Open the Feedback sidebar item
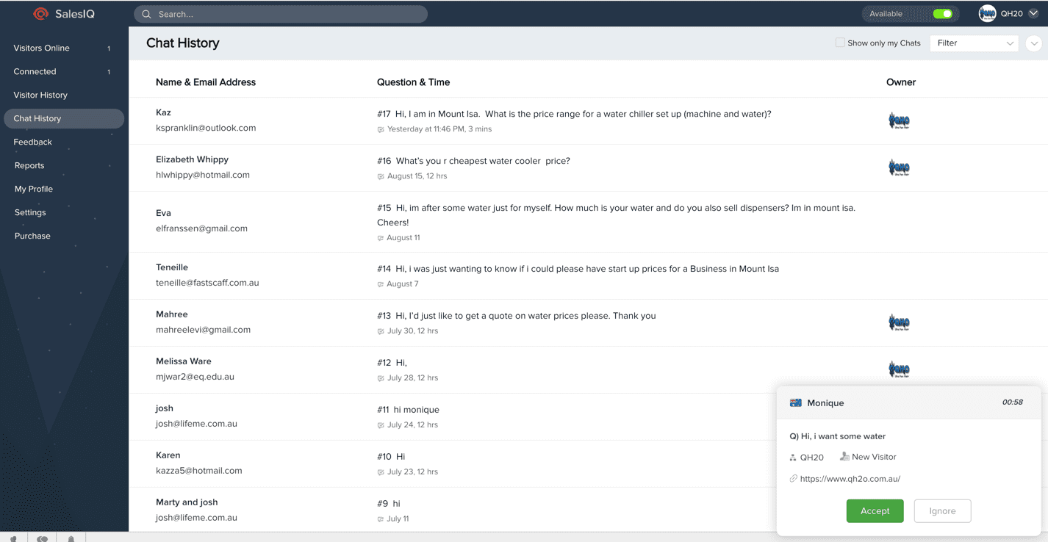The height and width of the screenshot is (542, 1048). [32, 142]
